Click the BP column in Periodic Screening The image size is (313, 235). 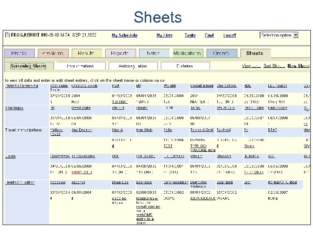click(139, 86)
